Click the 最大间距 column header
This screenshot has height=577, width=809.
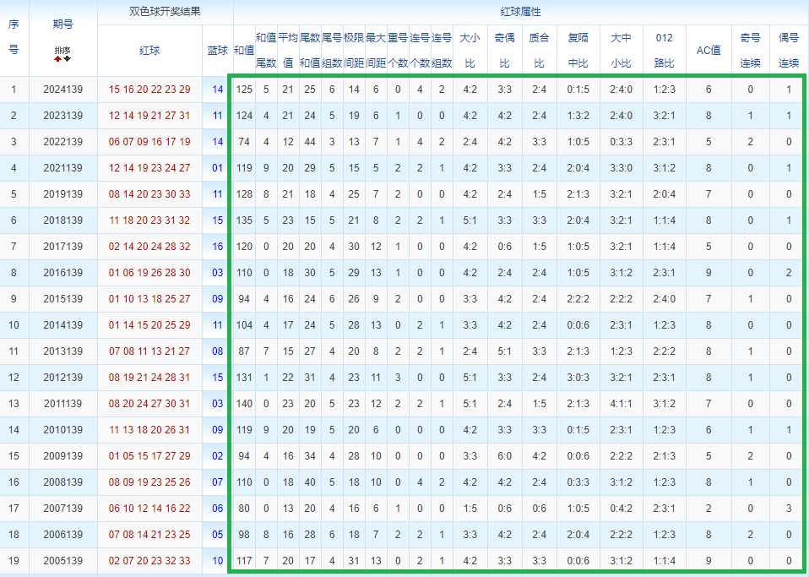point(376,51)
